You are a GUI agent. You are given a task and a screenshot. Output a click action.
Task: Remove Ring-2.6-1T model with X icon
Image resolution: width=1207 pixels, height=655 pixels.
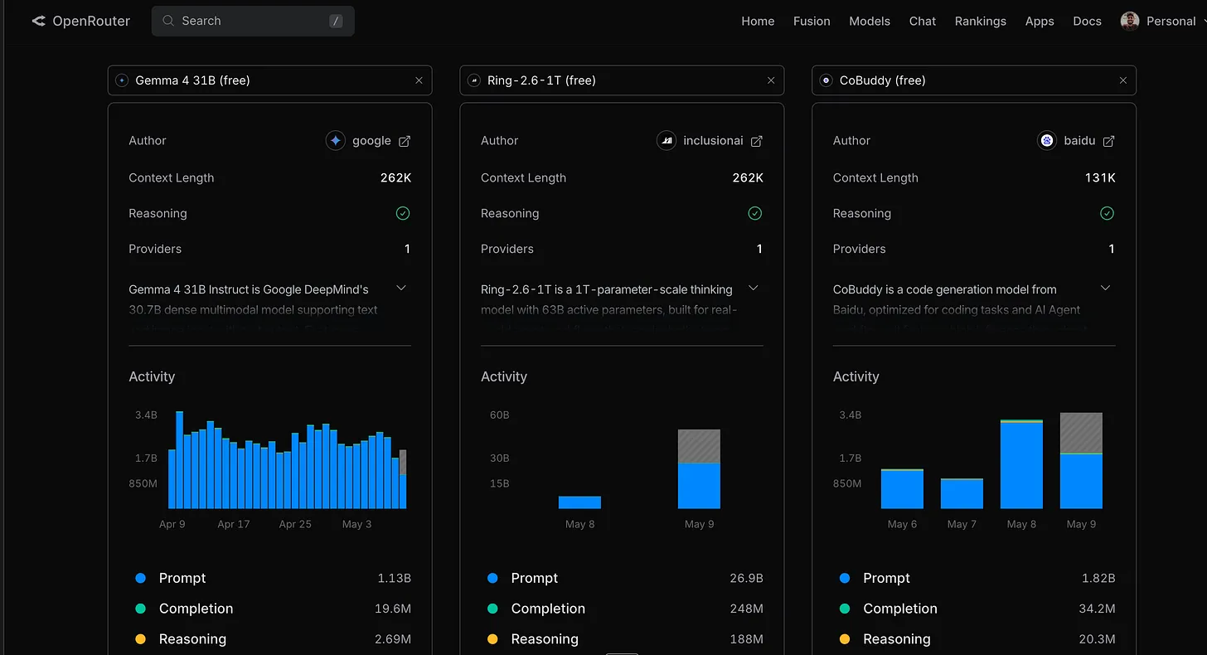point(771,80)
